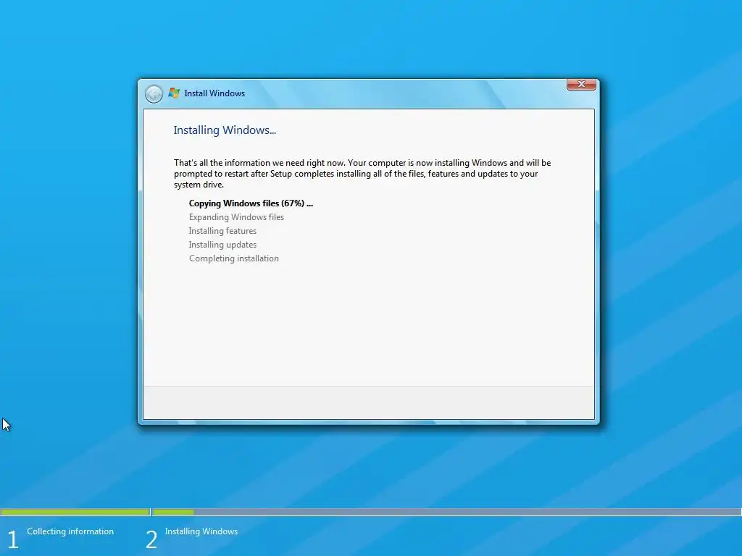Click the informational paragraph about restart
Viewport: 742px width, 556px height.
pyautogui.click(x=362, y=174)
